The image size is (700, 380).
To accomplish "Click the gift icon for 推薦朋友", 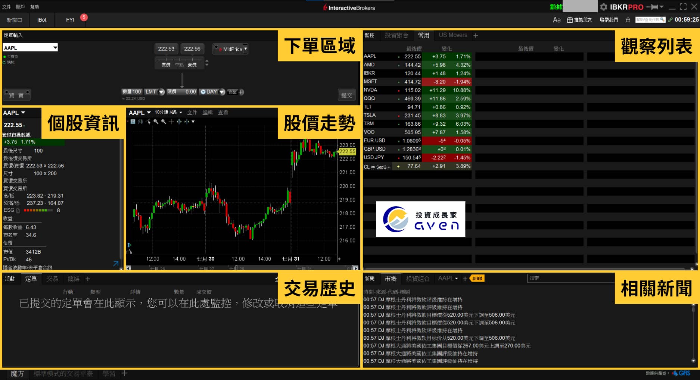I will tap(570, 20).
